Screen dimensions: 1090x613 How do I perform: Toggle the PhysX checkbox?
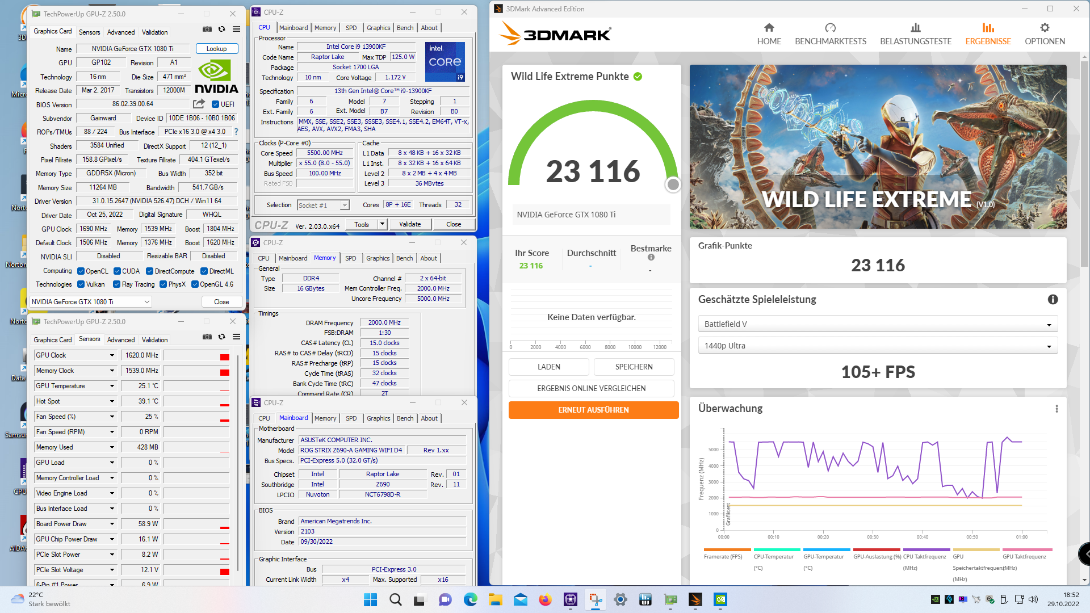[163, 284]
